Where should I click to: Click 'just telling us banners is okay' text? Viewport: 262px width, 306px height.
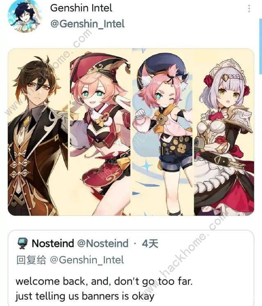[85, 296]
